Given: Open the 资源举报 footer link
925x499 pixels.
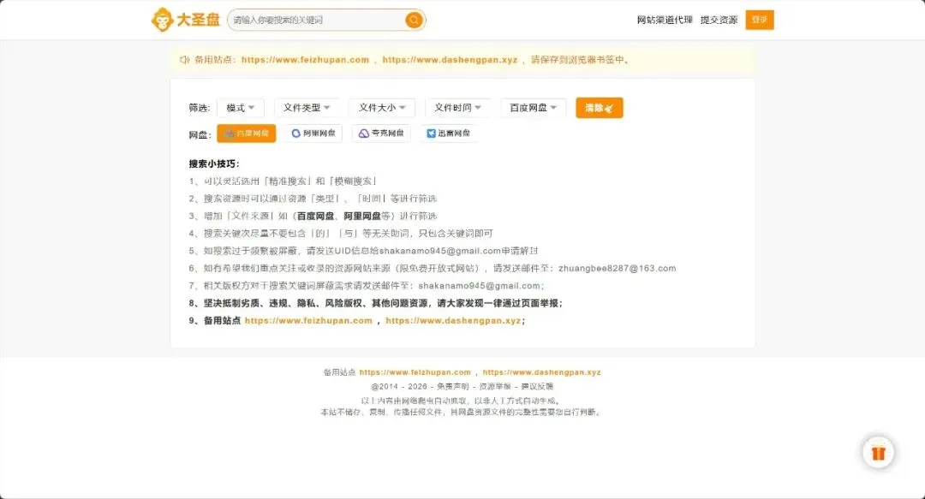Looking at the screenshot, I should click(x=495, y=386).
